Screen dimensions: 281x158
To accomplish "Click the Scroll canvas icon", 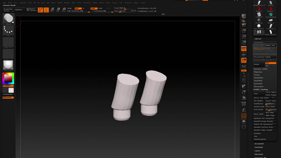I will (244, 25).
